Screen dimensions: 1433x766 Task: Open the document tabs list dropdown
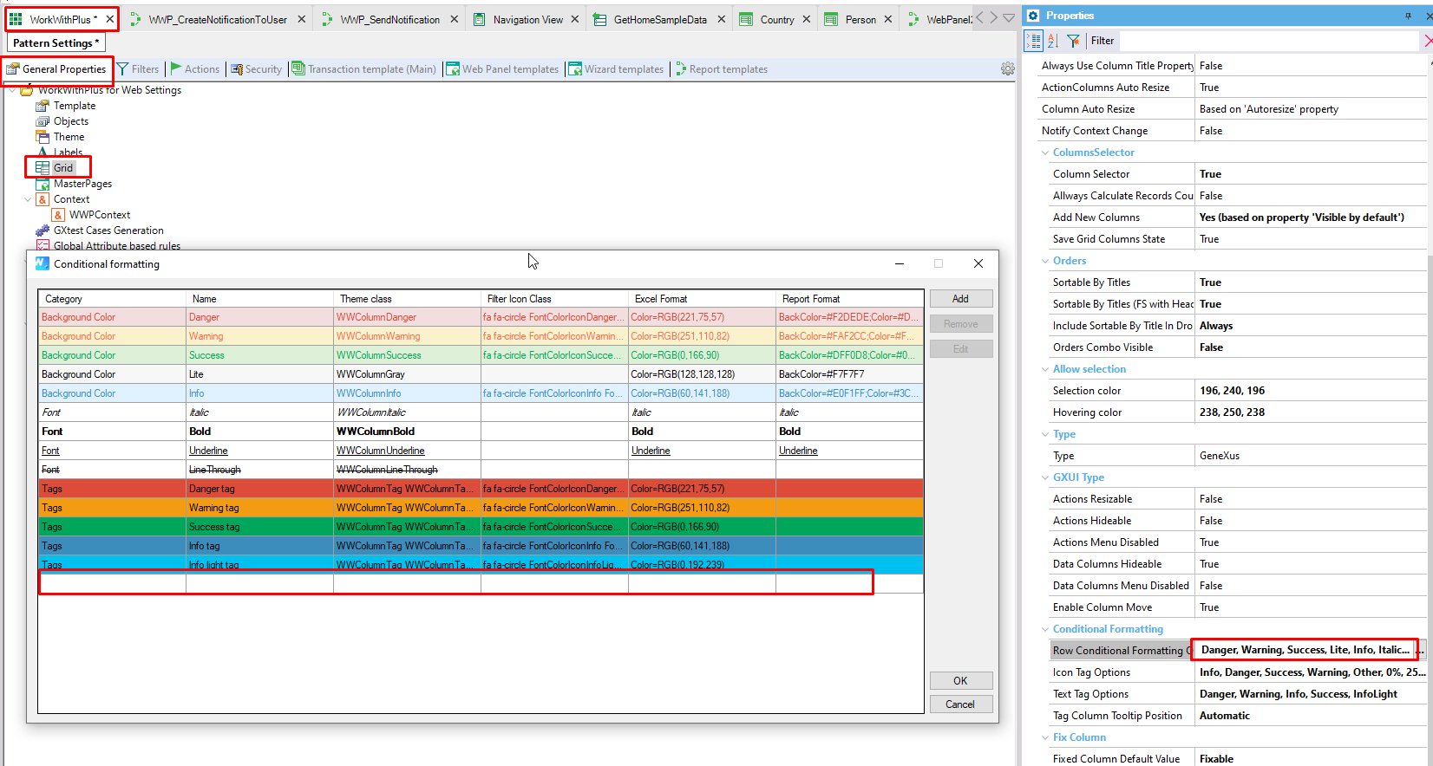1008,17
